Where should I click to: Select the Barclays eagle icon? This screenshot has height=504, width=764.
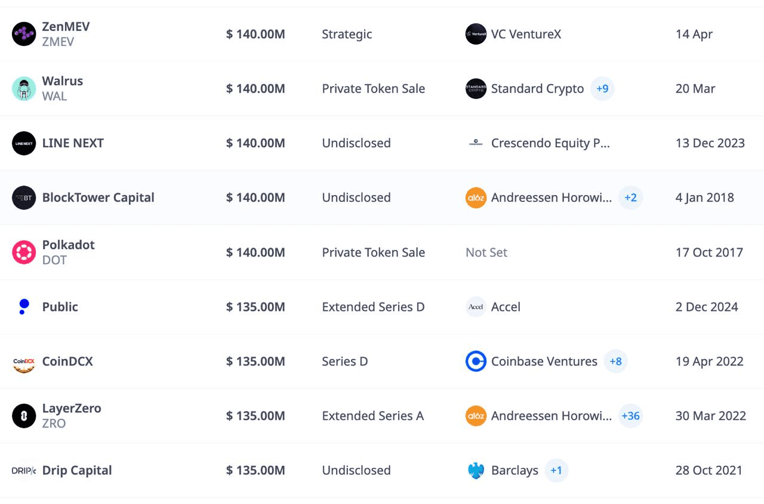[476, 470]
